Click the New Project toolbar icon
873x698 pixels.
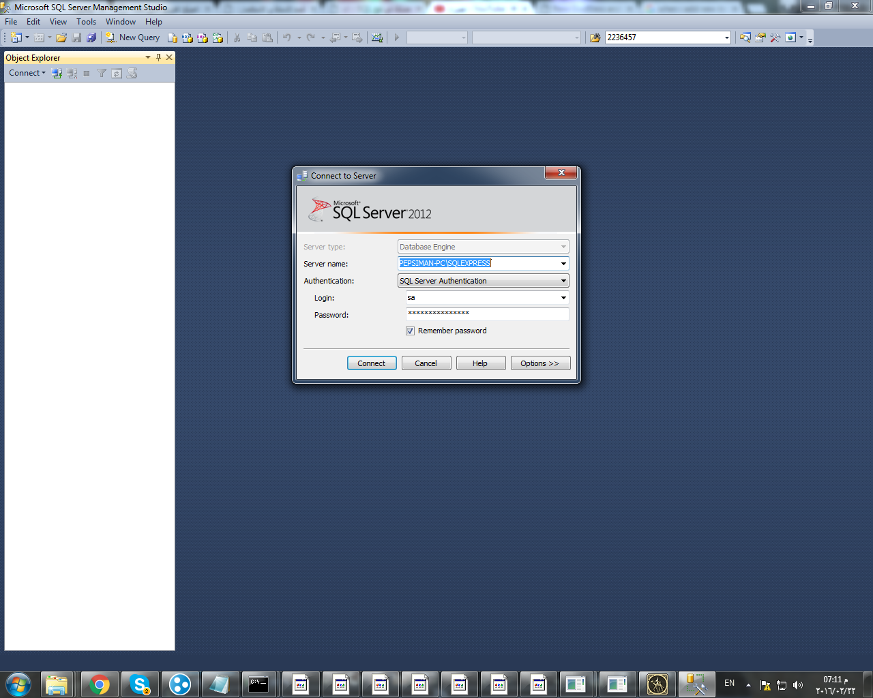tap(16, 37)
